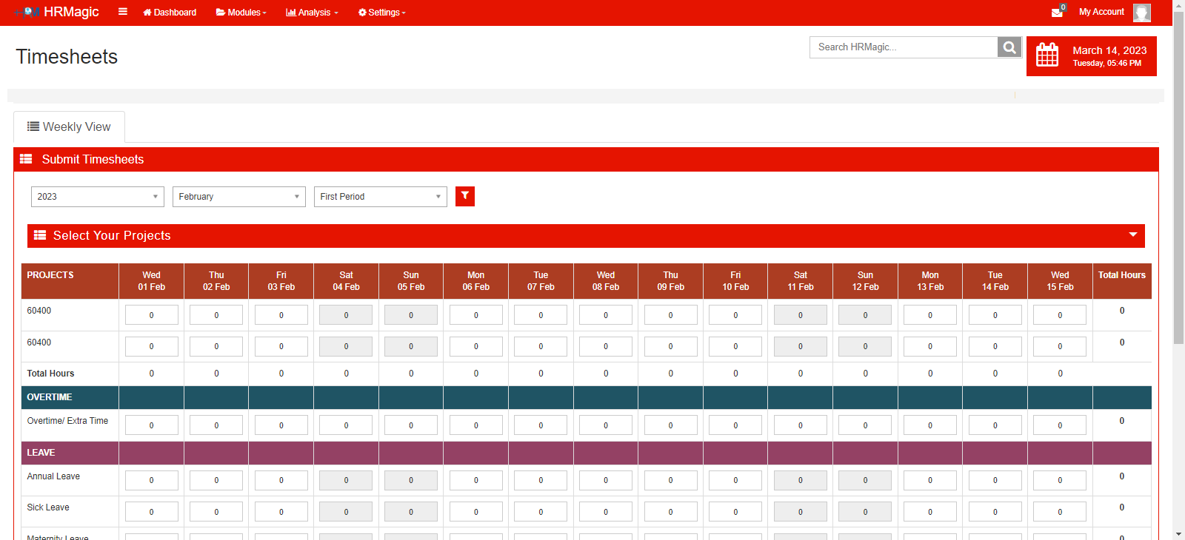Open the mail notifications icon
Screen dimensions: 1185x540
coord(1057,13)
